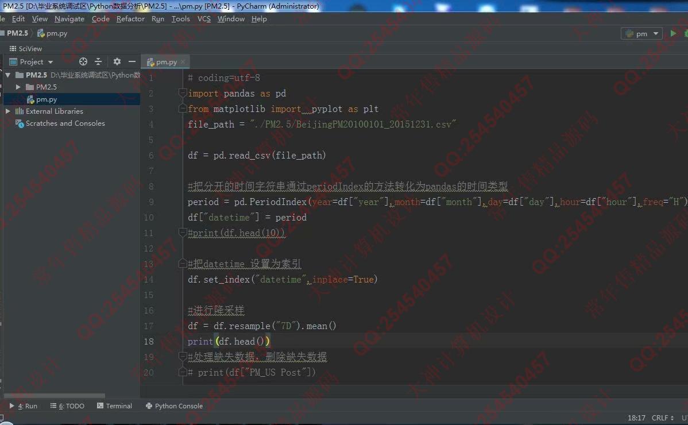The height and width of the screenshot is (425, 688).
Task: Click the Project panel horizontal scrollbar
Action: [54, 396]
